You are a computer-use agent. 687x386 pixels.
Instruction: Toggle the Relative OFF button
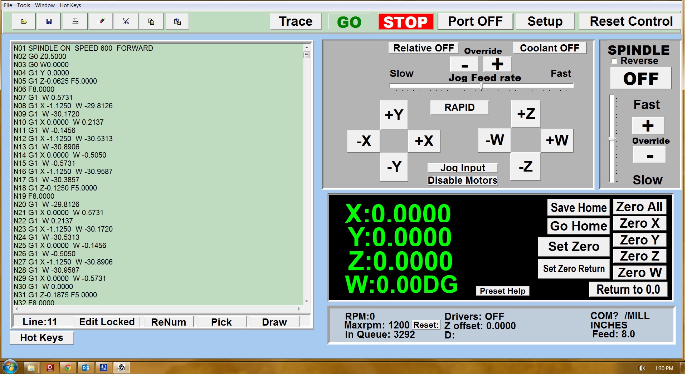click(x=423, y=48)
